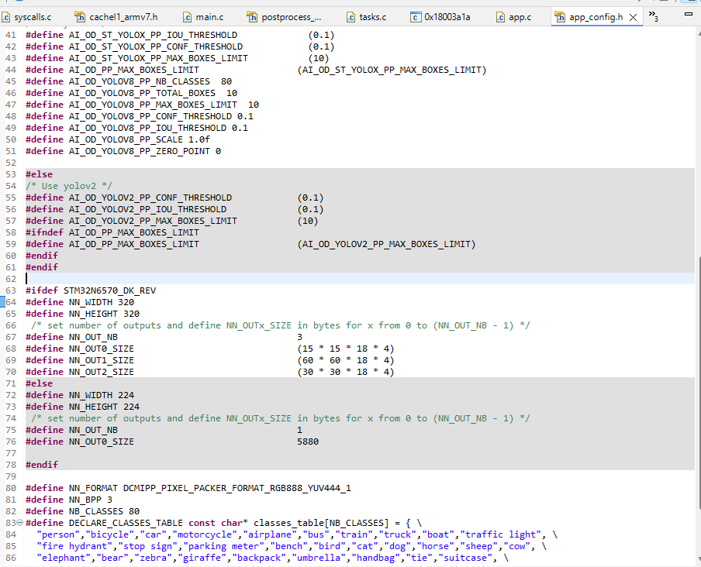The width and height of the screenshot is (701, 567).
Task: Click the #else directive on line 53
Action: point(39,174)
